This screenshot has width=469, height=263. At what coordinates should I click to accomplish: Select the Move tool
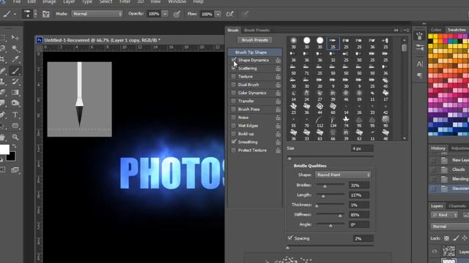click(15, 37)
